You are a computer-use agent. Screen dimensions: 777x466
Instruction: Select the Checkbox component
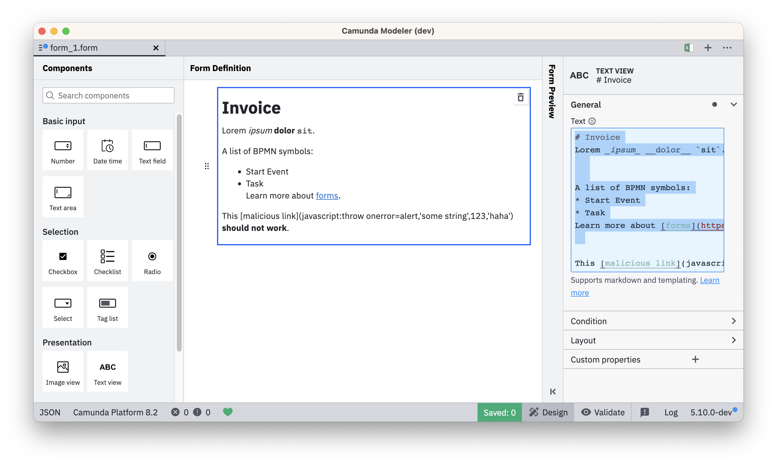[63, 261]
